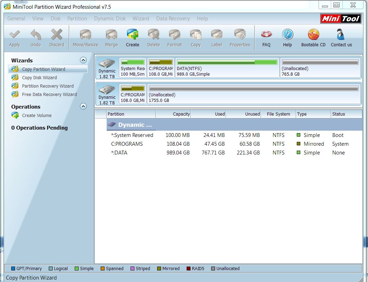Launch Copy Disk Wizard
368x282 pixels.
39,77
